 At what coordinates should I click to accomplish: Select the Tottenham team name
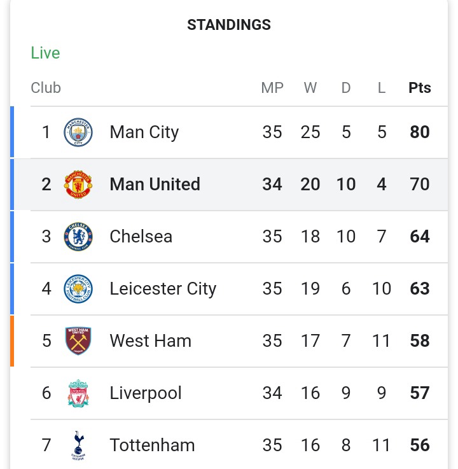tap(152, 445)
